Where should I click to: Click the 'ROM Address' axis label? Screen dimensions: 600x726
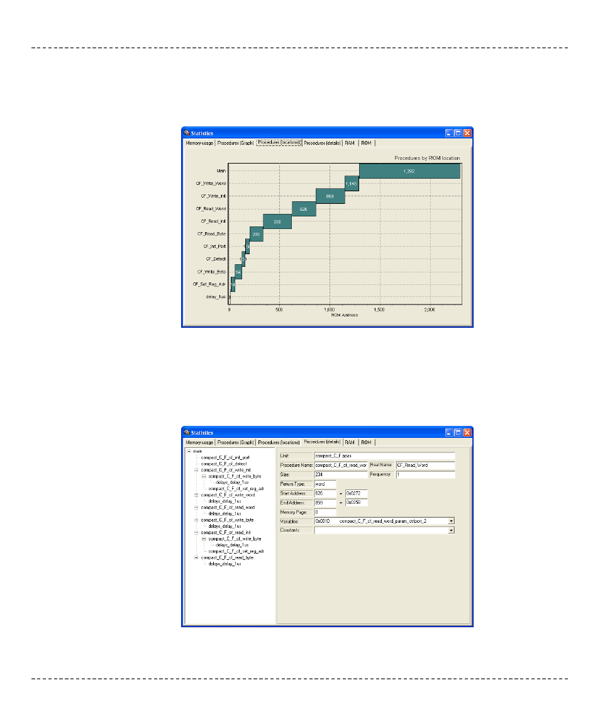[x=345, y=315]
